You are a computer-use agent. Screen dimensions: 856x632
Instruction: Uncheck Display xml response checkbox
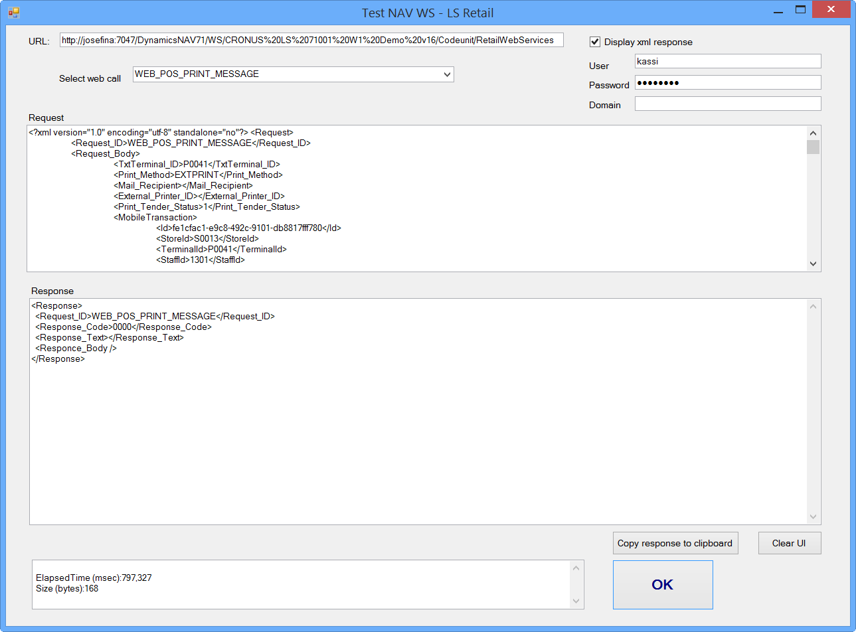595,42
